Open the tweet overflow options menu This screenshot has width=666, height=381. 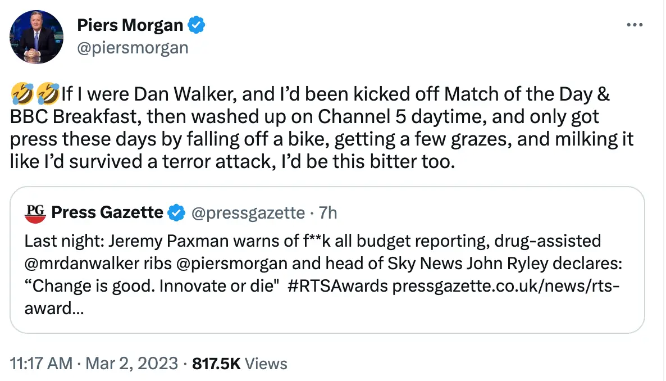click(635, 24)
